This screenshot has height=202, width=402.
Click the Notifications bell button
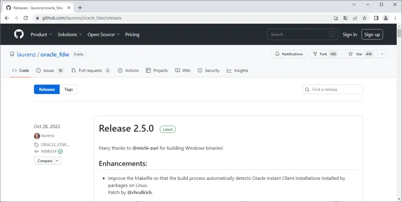click(x=289, y=54)
